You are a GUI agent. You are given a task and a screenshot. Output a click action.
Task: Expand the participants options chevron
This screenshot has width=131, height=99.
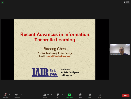(51, 95)
